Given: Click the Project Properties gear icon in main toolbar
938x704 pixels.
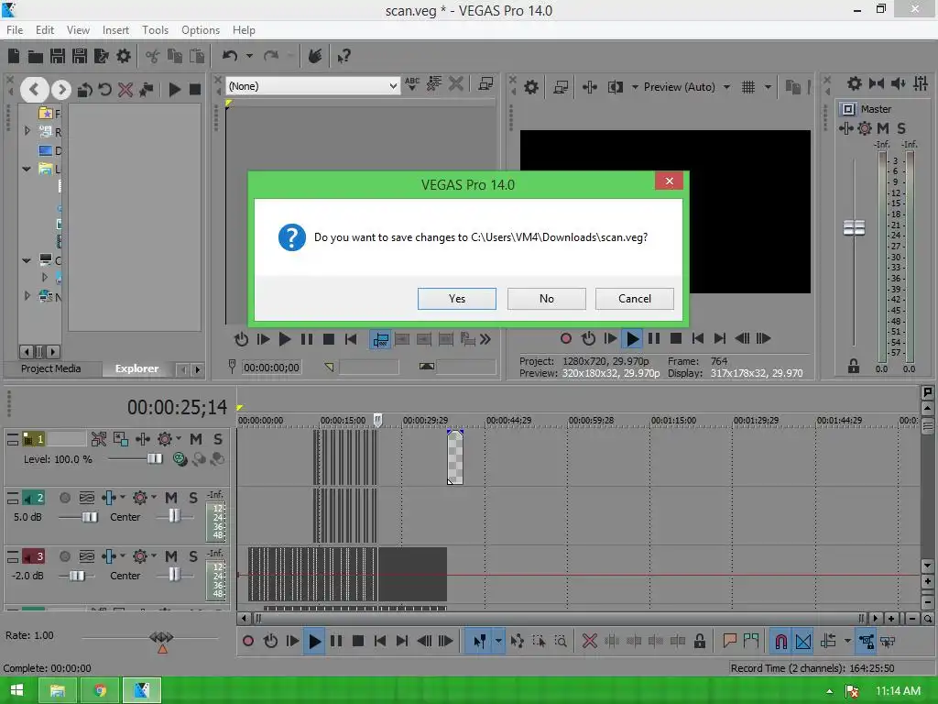Looking at the screenshot, I should [x=124, y=56].
